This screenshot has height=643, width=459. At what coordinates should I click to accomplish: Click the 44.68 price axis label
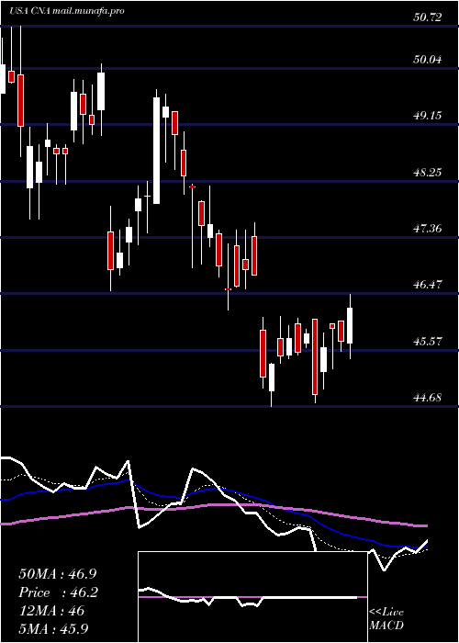[x=428, y=397]
